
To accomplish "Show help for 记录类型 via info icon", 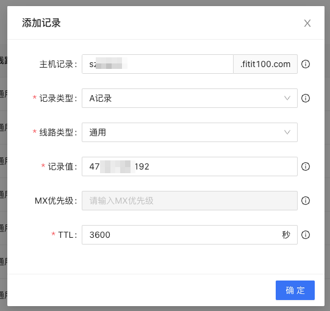I will point(306,98).
